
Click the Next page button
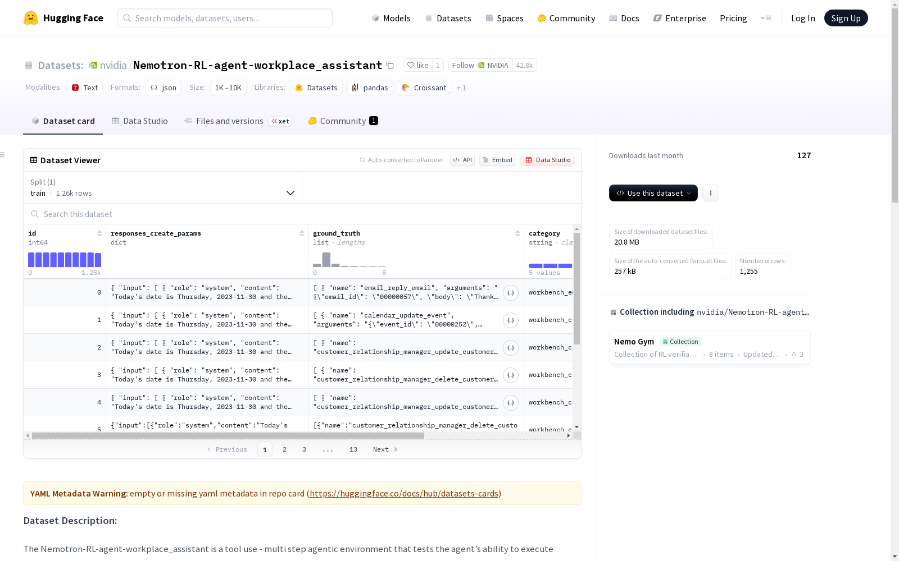(385, 449)
